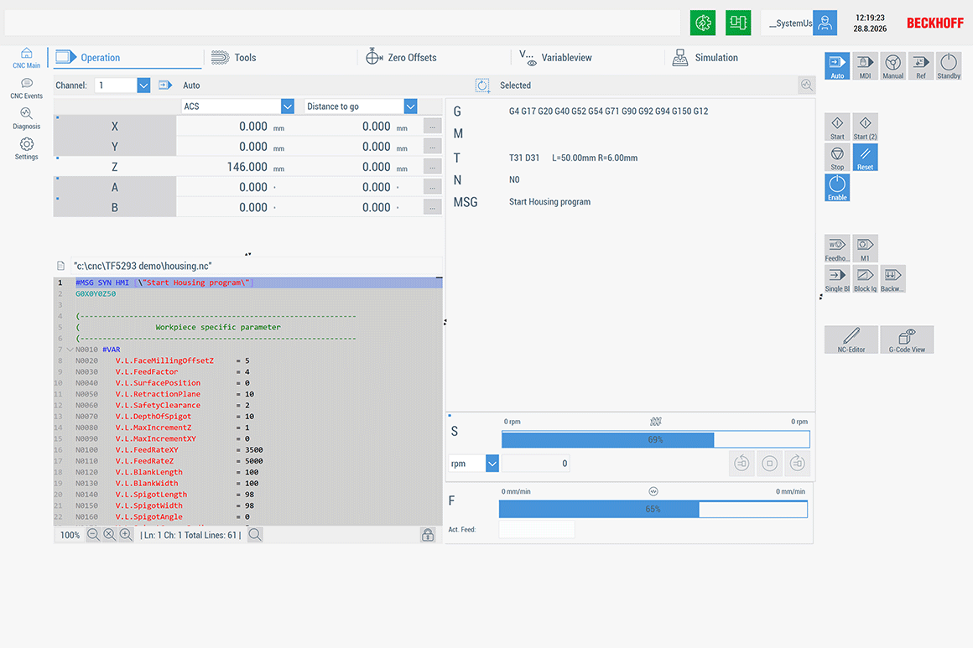Open the B axis more options button
The image size is (973, 648).
tap(433, 207)
